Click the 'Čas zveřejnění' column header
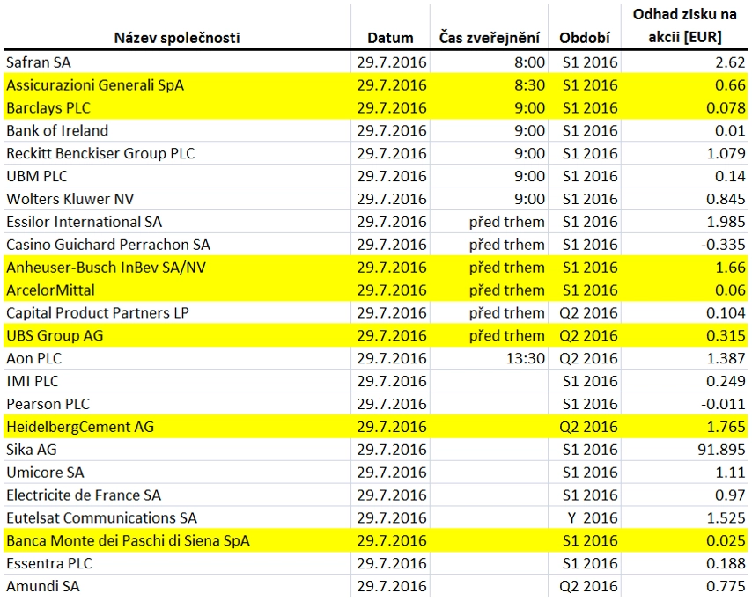This screenshot has height=601, width=752. point(490,37)
